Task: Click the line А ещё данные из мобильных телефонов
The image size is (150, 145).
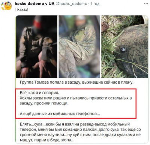Action: click(x=60, y=114)
